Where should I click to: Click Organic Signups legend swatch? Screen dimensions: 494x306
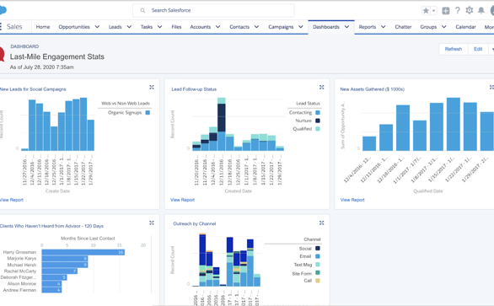(x=148, y=112)
